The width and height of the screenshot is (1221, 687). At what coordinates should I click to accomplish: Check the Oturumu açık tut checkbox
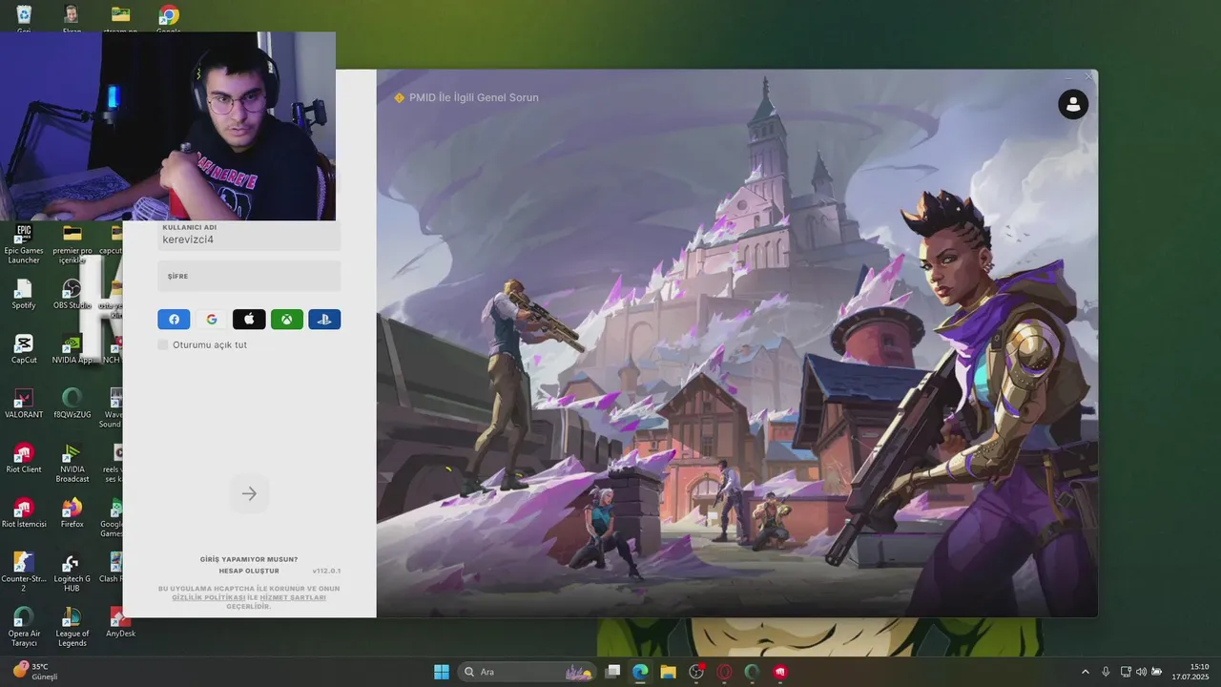(163, 344)
